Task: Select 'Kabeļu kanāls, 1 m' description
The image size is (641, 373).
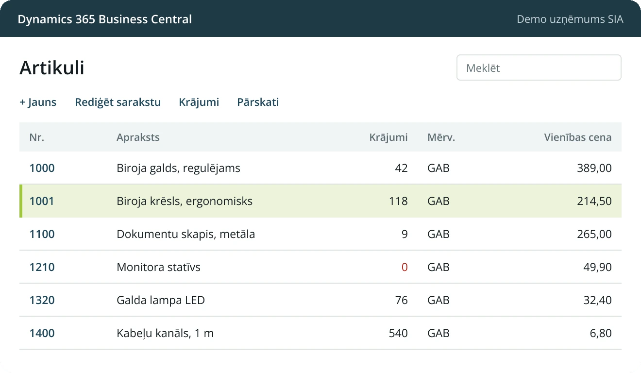Action: tap(165, 333)
